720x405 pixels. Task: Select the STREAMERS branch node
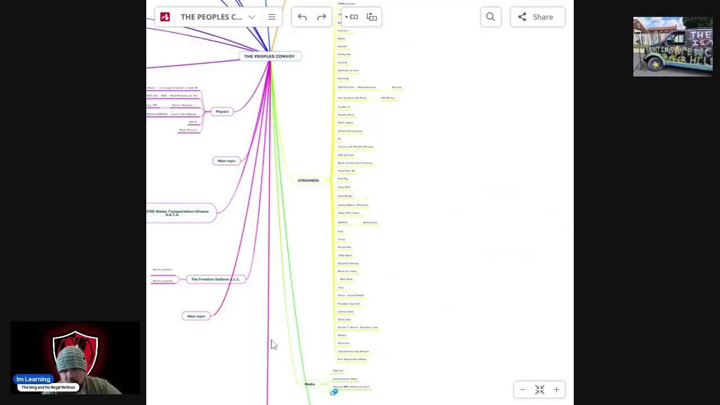coord(308,180)
